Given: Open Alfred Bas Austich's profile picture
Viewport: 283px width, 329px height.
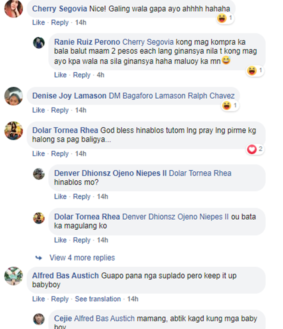Looking at the screenshot, I should (x=14, y=276).
